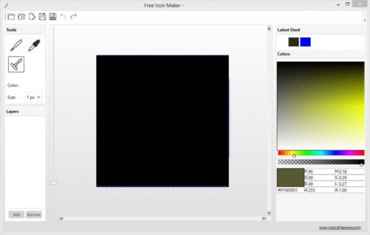The width and height of the screenshot is (370, 235).
Task: Minimize the Free Icon Maker window
Action: pyautogui.click(x=338, y=4)
